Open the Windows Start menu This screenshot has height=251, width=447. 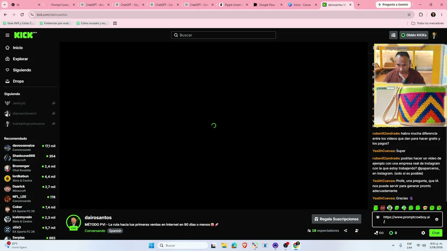click(151, 245)
